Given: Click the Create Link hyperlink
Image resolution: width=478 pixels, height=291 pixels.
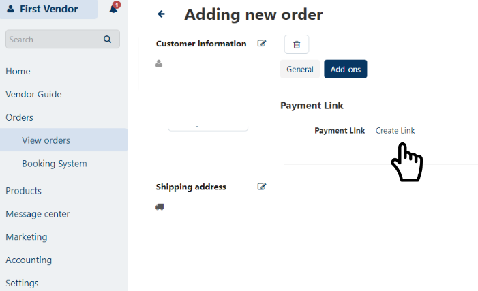Looking at the screenshot, I should 395,131.
